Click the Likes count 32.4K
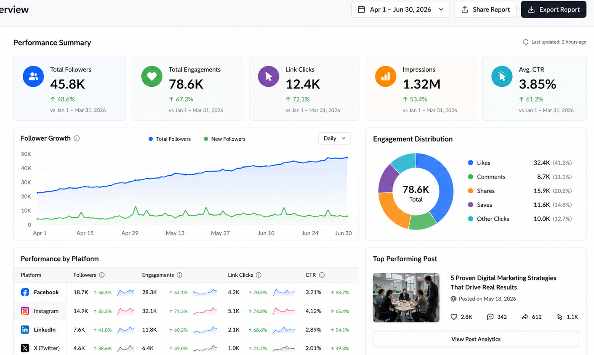The image size is (594, 355). click(x=542, y=163)
